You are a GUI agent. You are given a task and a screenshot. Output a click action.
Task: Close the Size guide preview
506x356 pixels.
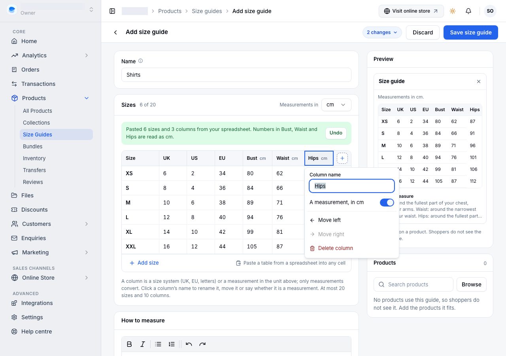pos(479,81)
